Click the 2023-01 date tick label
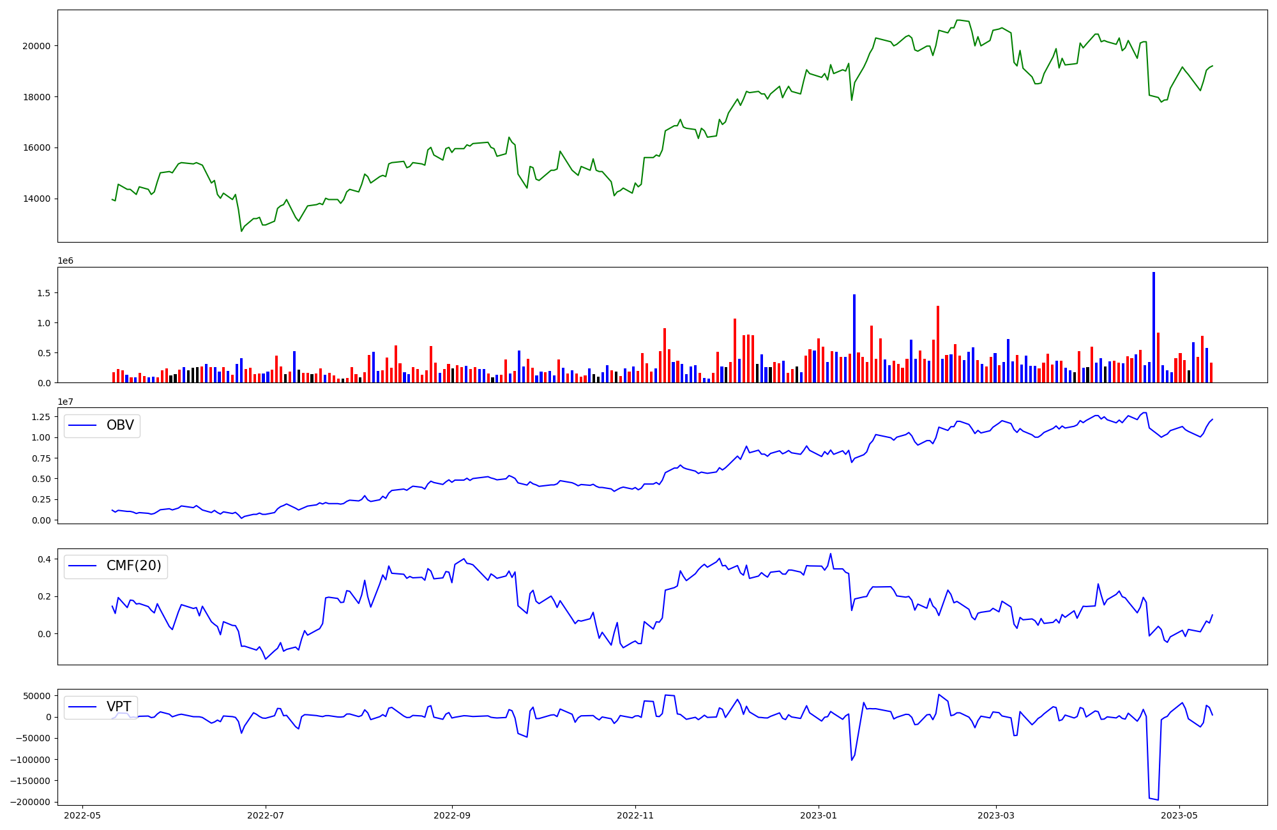1277x830 pixels. 819,815
